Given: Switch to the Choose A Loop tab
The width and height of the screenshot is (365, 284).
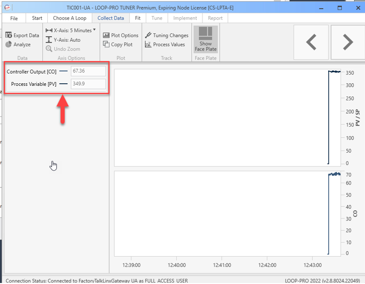Looking at the screenshot, I should [x=69, y=18].
